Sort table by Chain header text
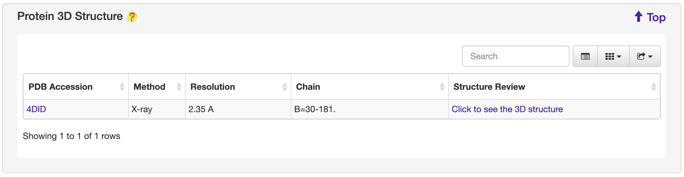Image resolution: width=684 pixels, height=177 pixels. pyautogui.click(x=308, y=87)
